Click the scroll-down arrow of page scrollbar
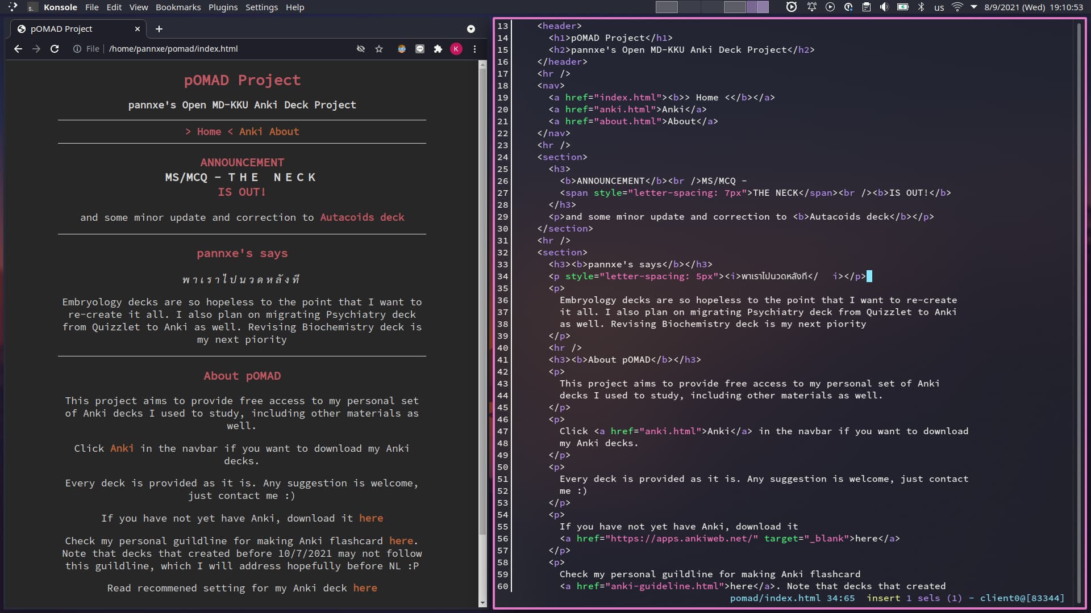This screenshot has height=613, width=1091. pyautogui.click(x=483, y=603)
